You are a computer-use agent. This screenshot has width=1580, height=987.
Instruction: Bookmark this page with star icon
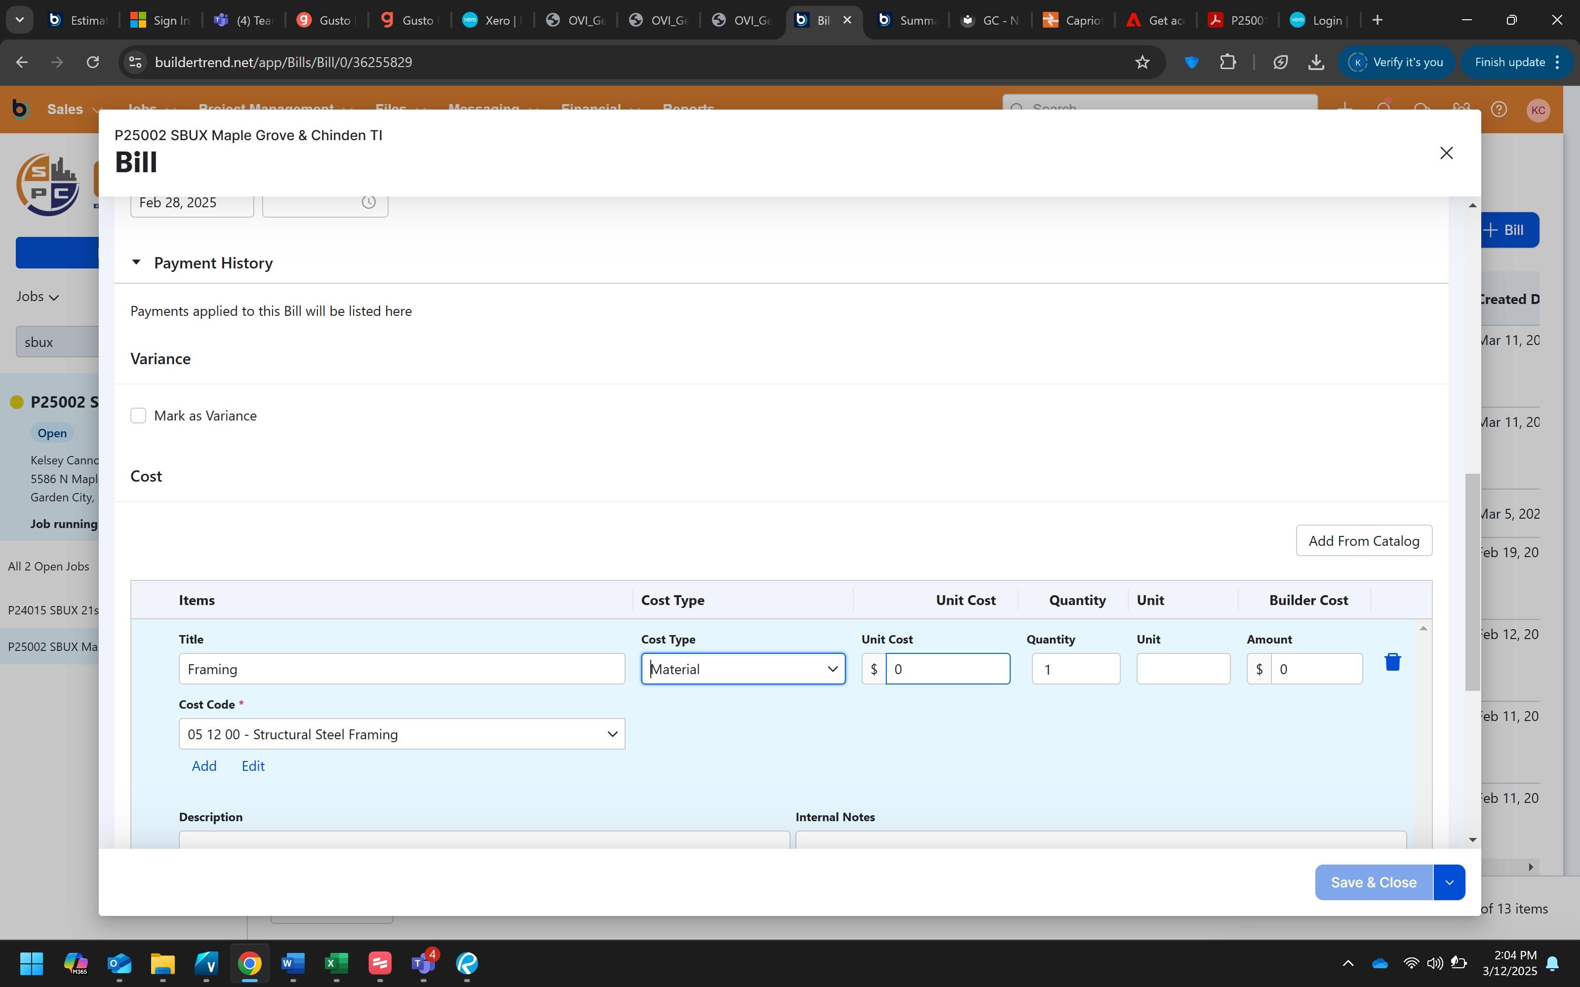(1142, 62)
